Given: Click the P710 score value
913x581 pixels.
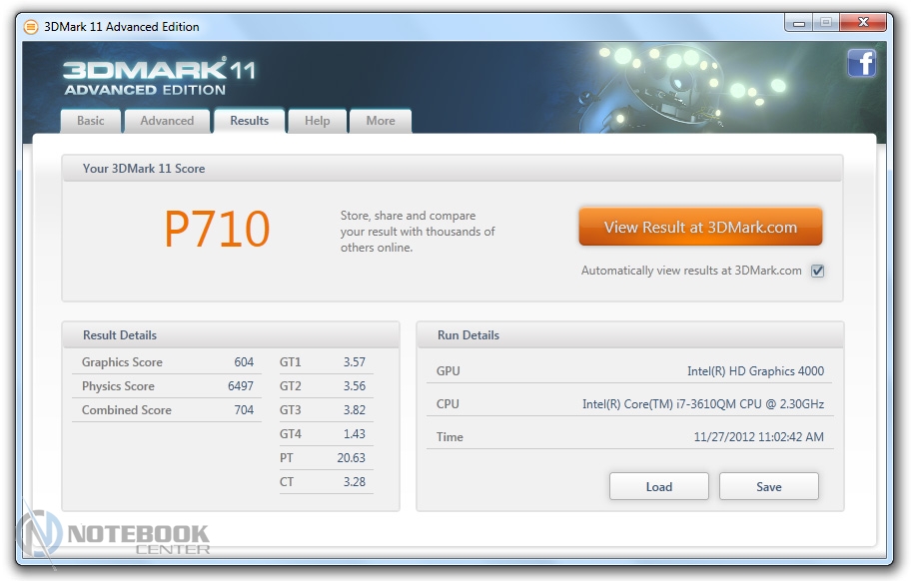Looking at the screenshot, I should tap(217, 230).
